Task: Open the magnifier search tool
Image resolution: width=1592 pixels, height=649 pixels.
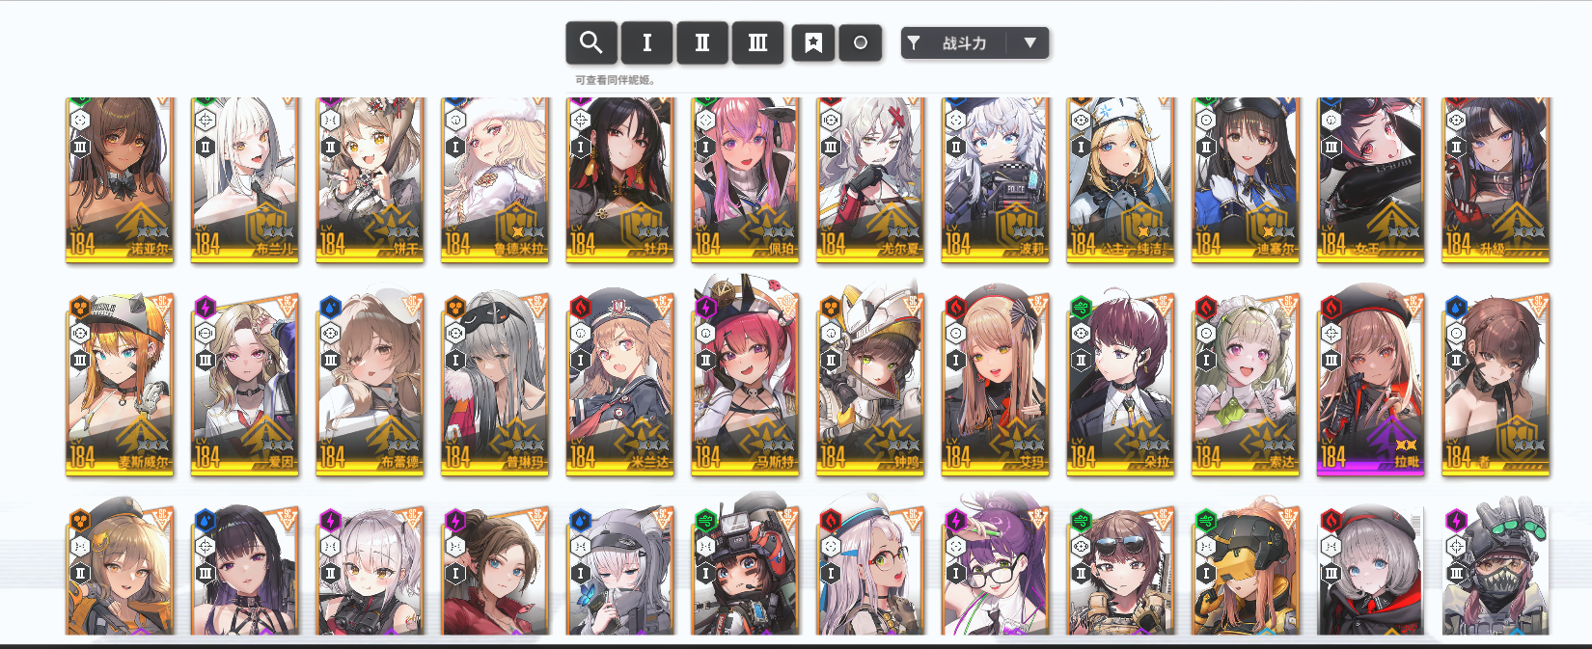Action: pos(590,42)
